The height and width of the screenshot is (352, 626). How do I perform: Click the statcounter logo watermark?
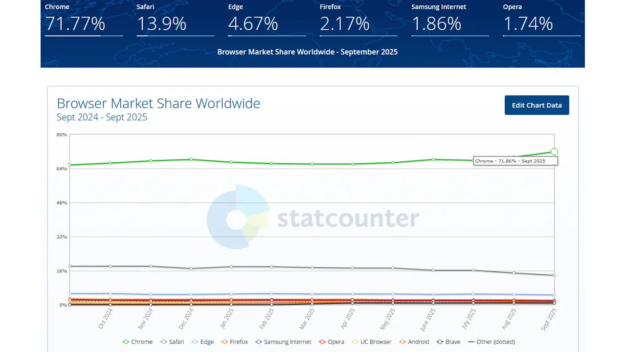tap(313, 218)
